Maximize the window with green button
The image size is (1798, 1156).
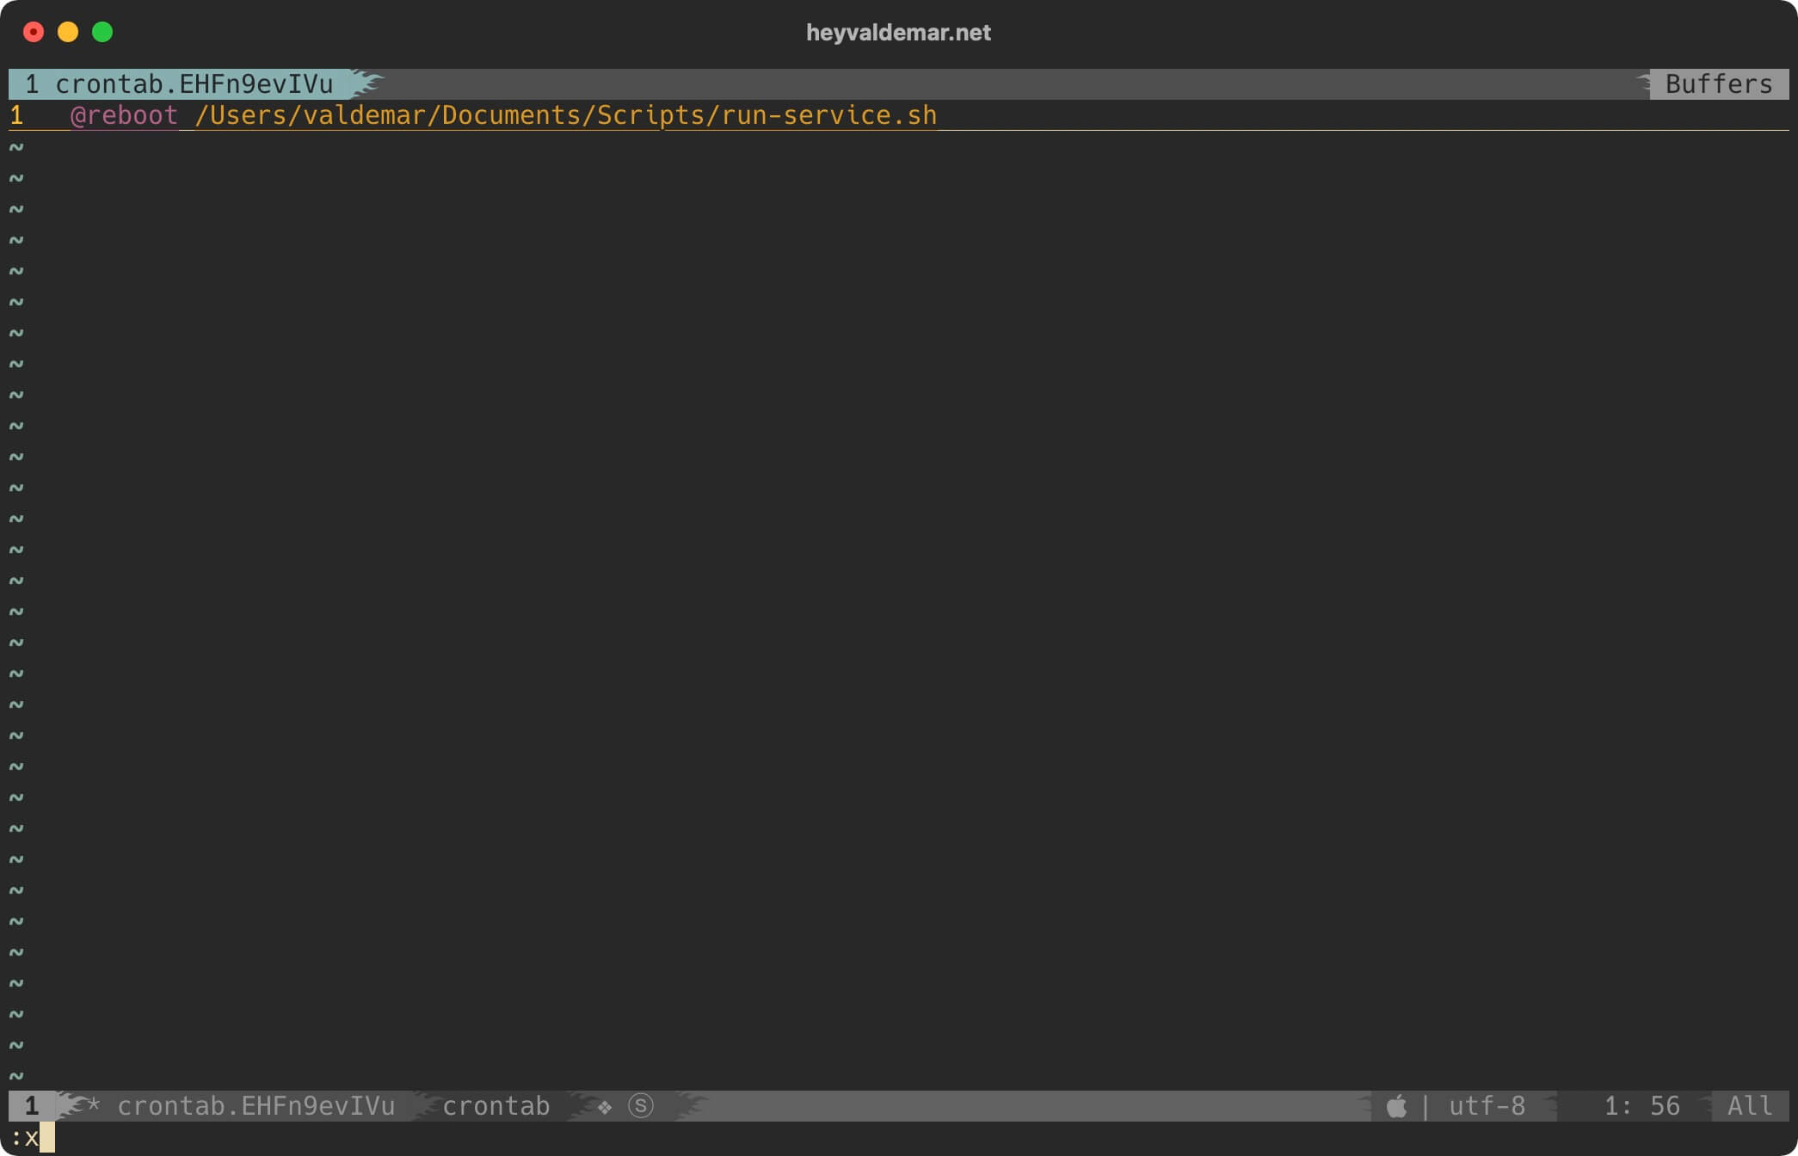pyautogui.click(x=102, y=33)
